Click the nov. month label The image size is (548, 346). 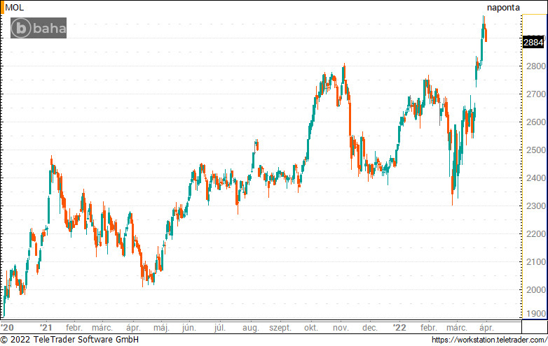[341, 327]
